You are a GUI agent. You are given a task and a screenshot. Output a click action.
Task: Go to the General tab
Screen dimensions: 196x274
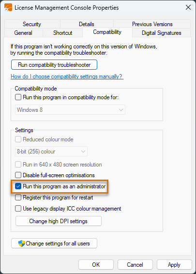point(23,33)
